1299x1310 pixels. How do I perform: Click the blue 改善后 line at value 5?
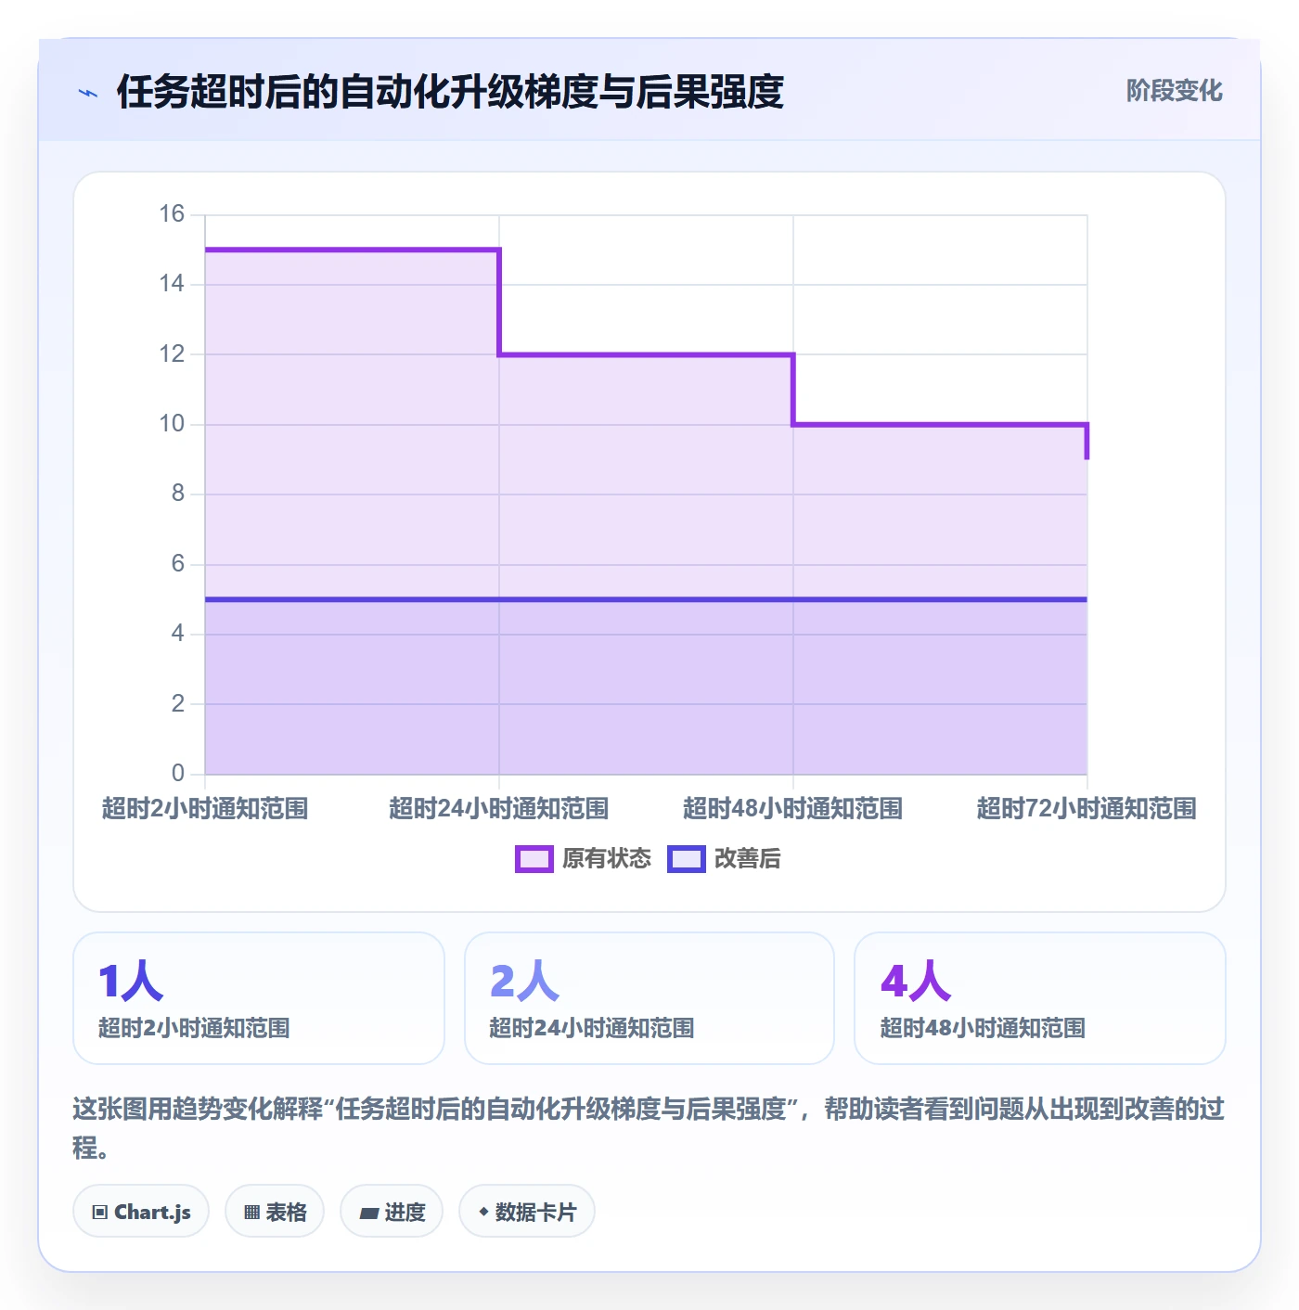pos(646,599)
